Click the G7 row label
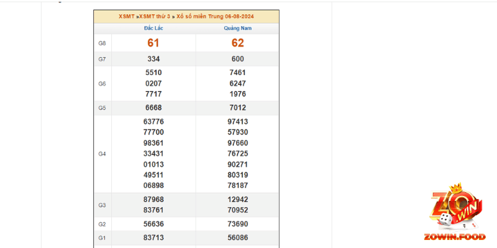The height and width of the screenshot is (248, 497). (x=103, y=59)
